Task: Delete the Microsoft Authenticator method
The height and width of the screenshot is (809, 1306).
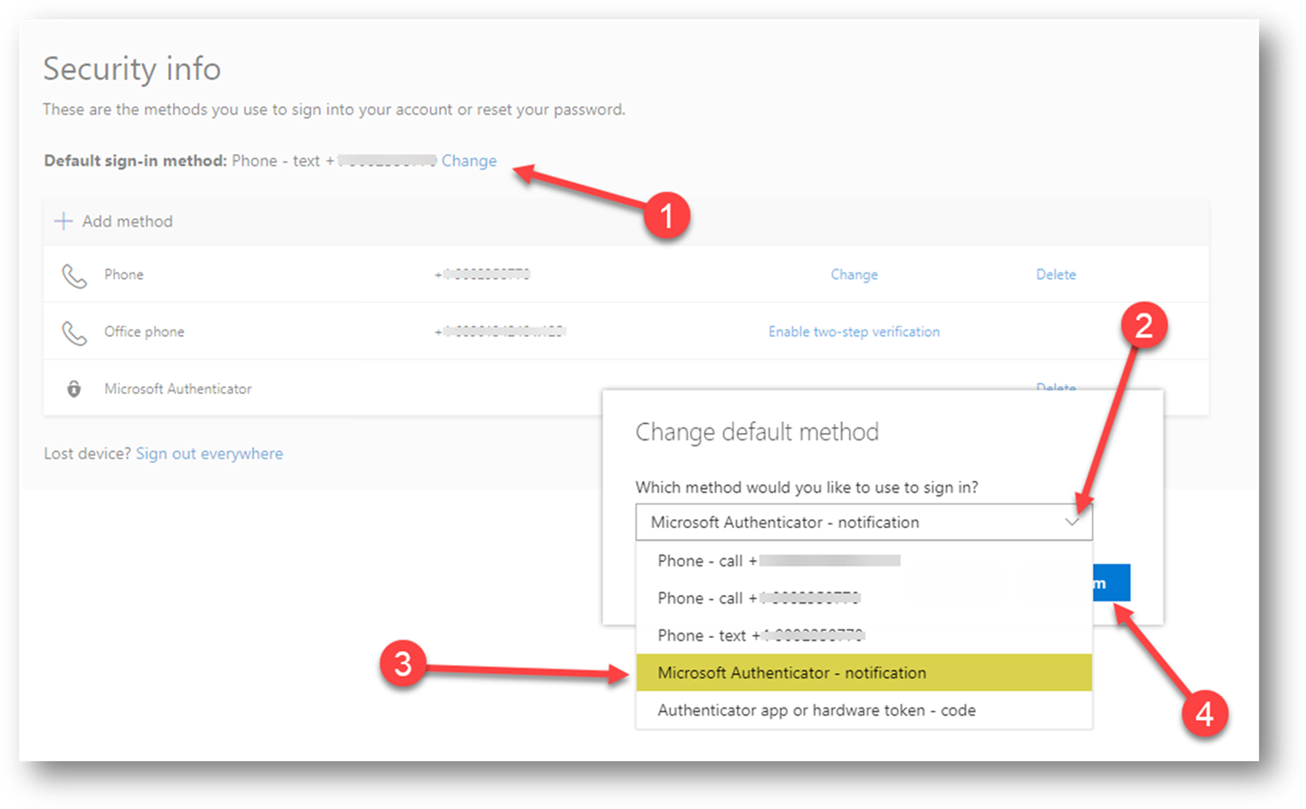Action: click(x=1056, y=387)
